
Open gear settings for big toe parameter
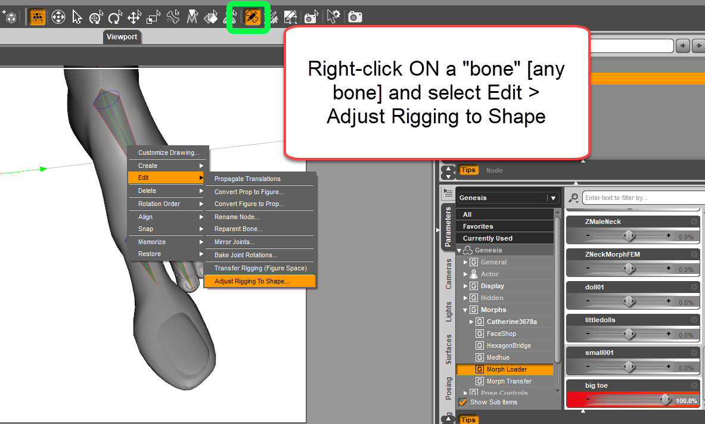click(694, 385)
